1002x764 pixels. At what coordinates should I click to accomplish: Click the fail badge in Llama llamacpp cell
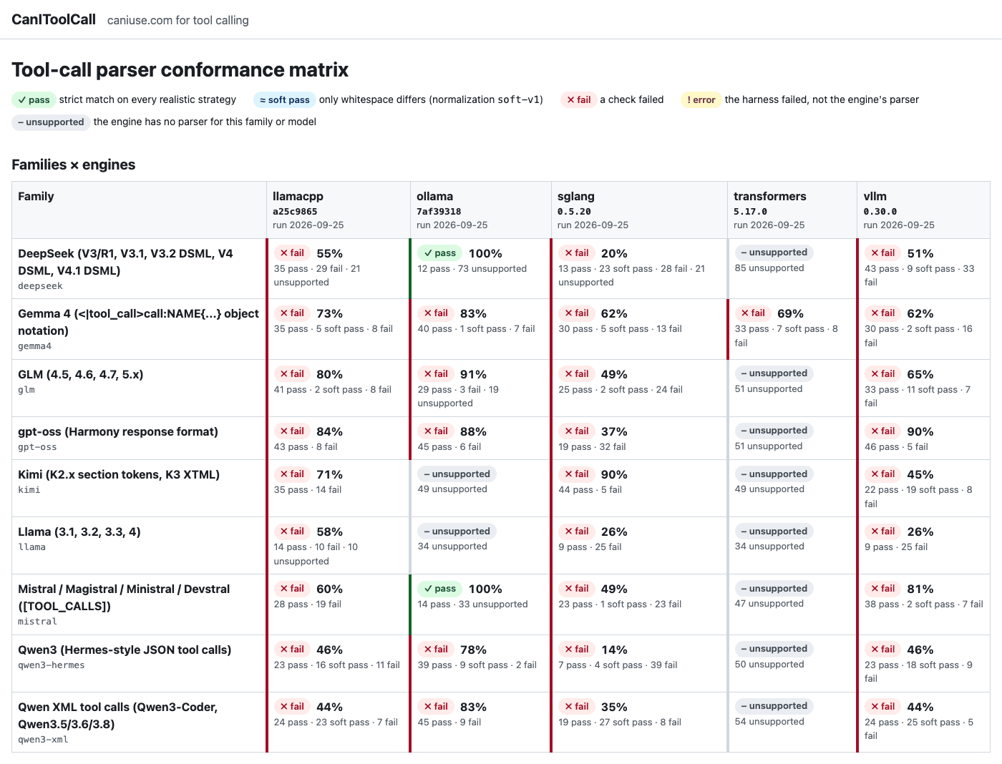[292, 531]
